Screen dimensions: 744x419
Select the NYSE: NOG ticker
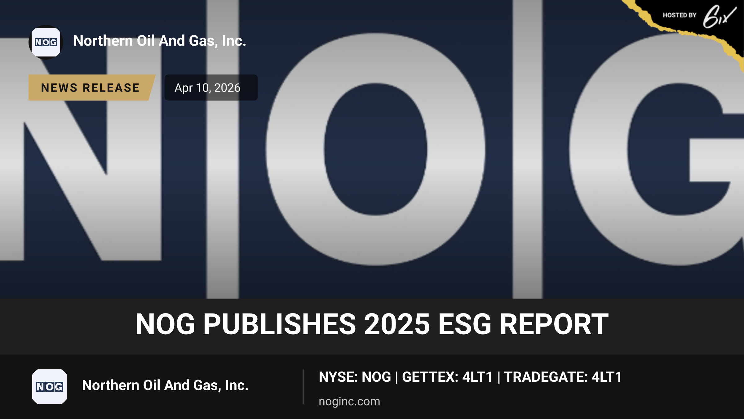pos(355,377)
